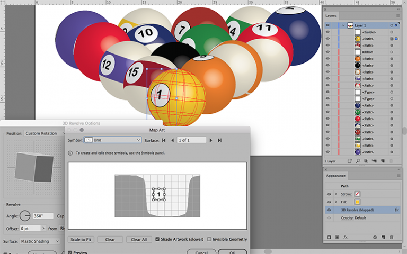Click the Layer 1 thumbnail
Image resolution: width=407 pixels, height=254 pixels.
click(x=350, y=25)
